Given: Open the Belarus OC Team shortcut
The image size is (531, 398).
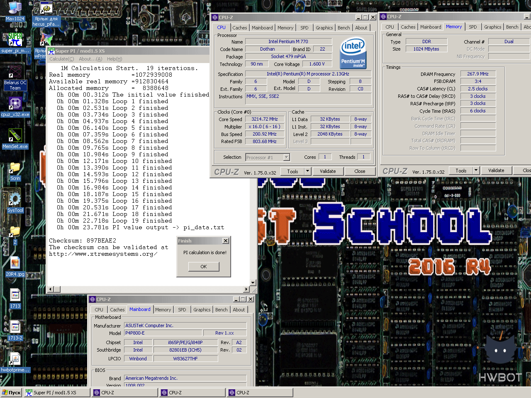Looking at the screenshot, I should coord(15,71).
